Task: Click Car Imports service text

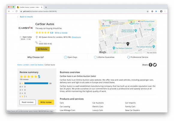Action: (130, 103)
